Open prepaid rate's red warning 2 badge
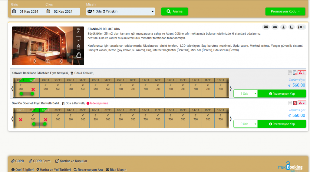Viewport: 310px width, 172px height. (x=302, y=103)
